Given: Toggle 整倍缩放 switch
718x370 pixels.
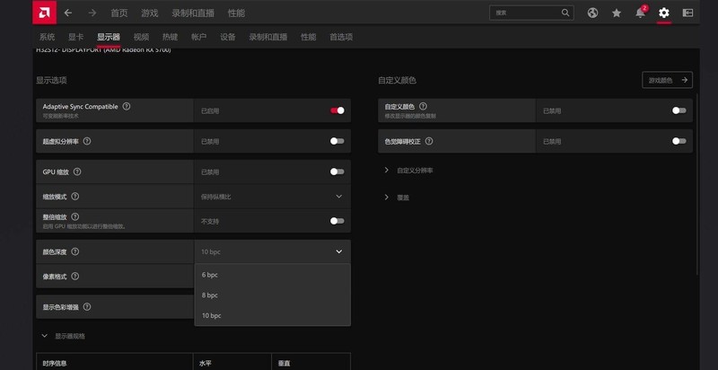Looking at the screenshot, I should click(337, 221).
